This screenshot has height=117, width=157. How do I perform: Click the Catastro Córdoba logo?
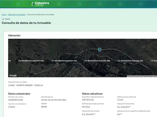click(x=40, y=4)
